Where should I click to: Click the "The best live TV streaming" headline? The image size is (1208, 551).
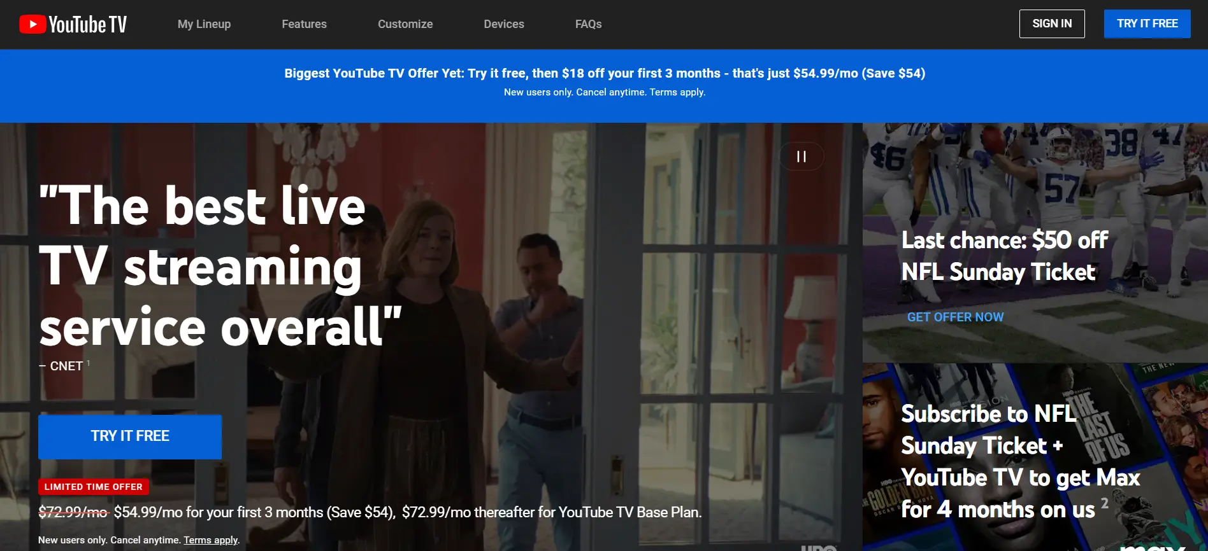click(220, 265)
